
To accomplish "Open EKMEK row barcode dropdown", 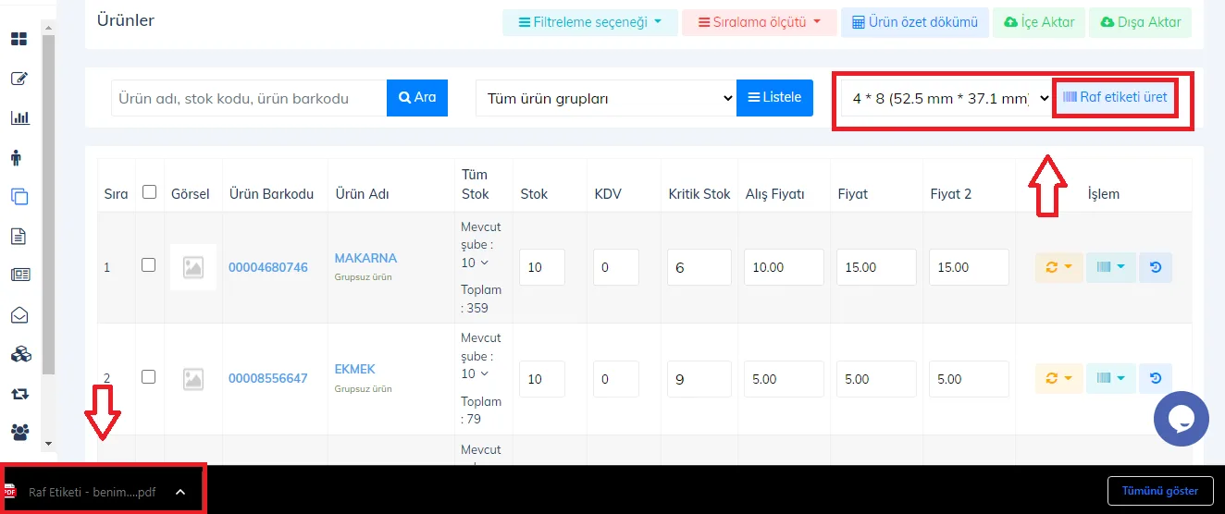I will pyautogui.click(x=1110, y=378).
